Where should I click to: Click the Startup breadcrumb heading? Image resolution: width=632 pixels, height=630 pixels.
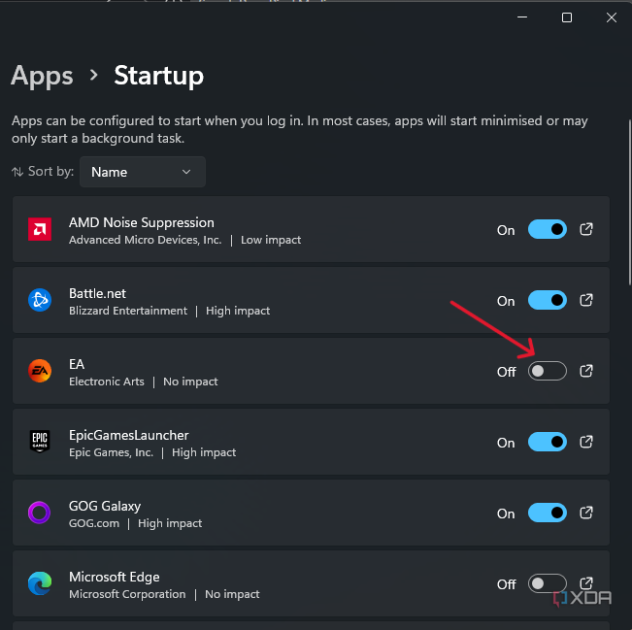coord(159,76)
